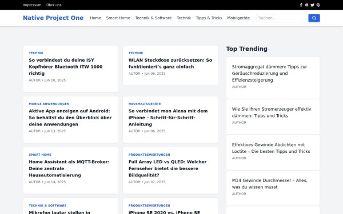
Task: Click the Top Trending heading
Action: click(x=247, y=49)
